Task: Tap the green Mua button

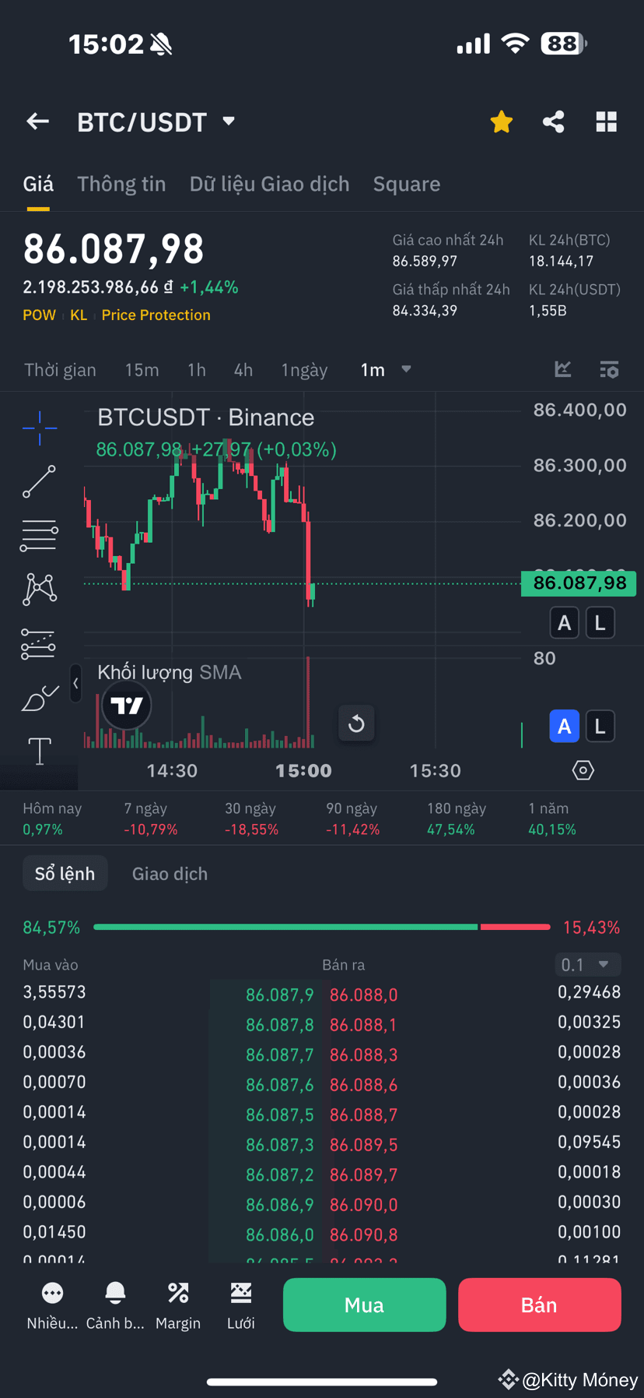Action: click(x=365, y=1305)
